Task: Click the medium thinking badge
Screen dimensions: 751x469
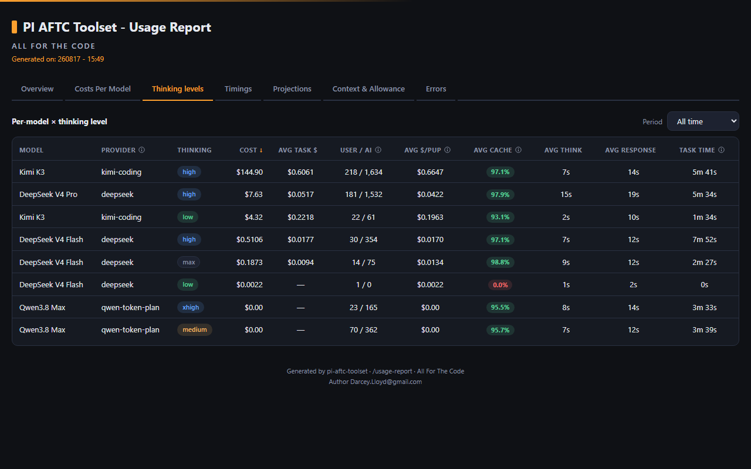Action: click(x=195, y=329)
